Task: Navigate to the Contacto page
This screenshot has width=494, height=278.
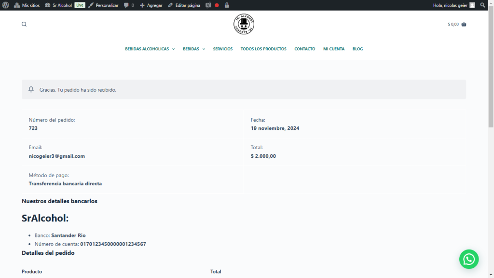Action: 305,49
